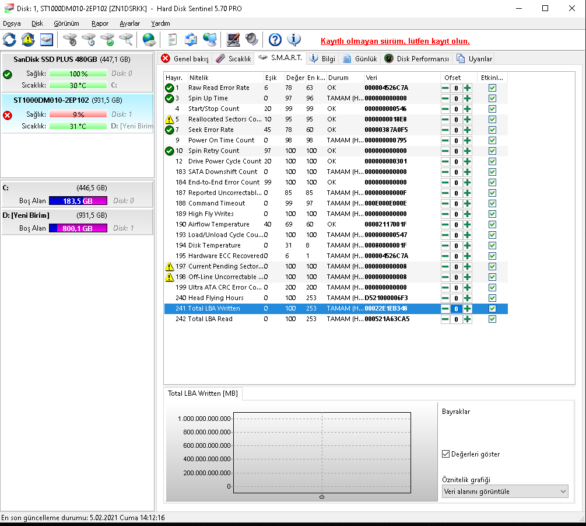Click the green check health icon for SanDisk SSD
586x526 pixels.
pos(7,75)
